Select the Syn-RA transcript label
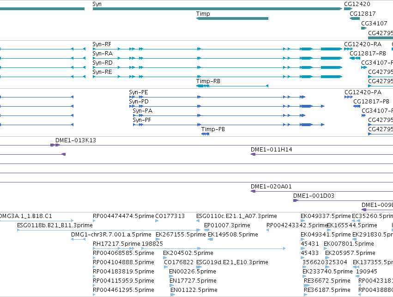Image resolution: width=393 pixels, height=297 pixels. pyautogui.click(x=103, y=54)
